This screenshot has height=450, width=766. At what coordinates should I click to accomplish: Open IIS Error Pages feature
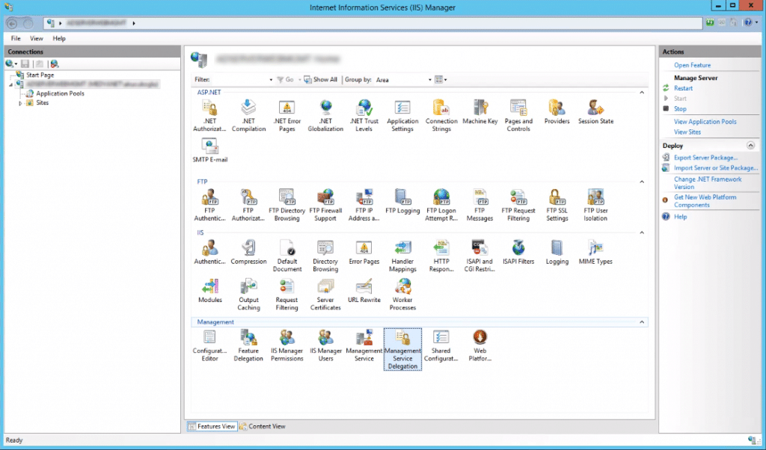364,252
